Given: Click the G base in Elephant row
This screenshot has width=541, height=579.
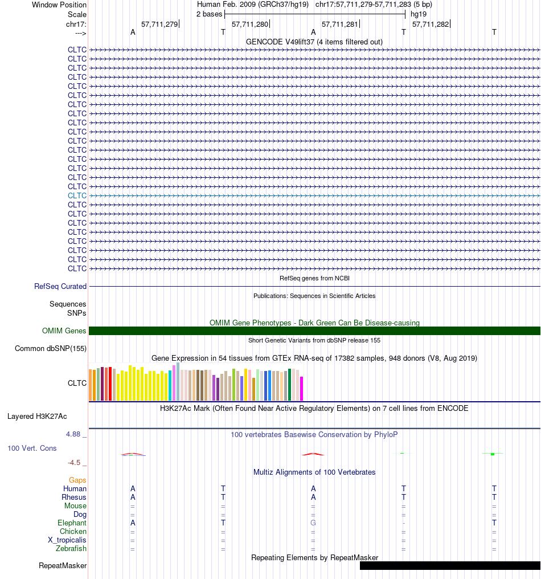Looking at the screenshot, I should (313, 523).
